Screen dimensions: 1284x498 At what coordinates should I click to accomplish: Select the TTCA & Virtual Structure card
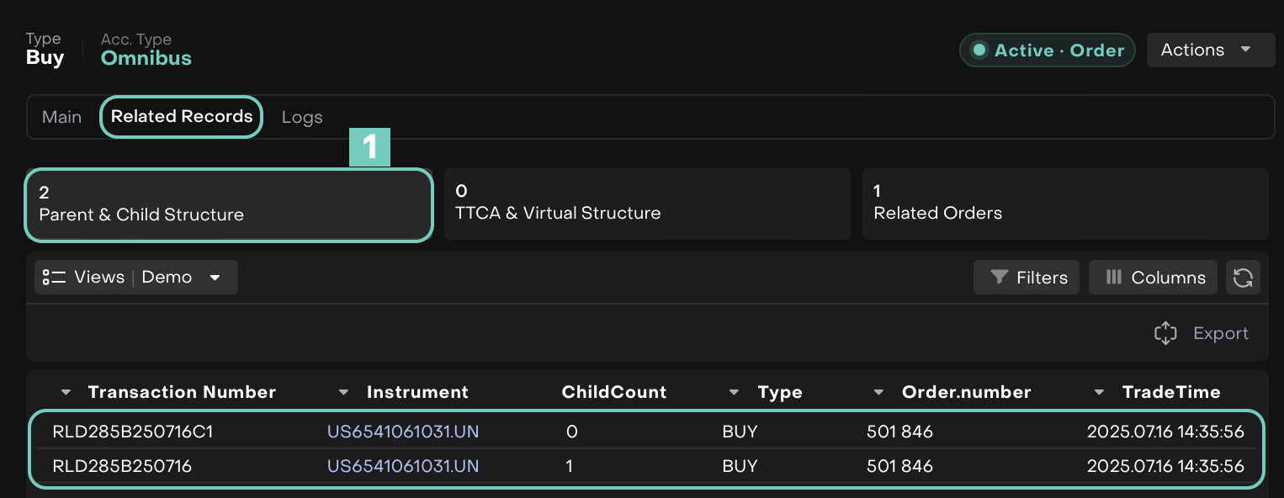pyautogui.click(x=647, y=204)
